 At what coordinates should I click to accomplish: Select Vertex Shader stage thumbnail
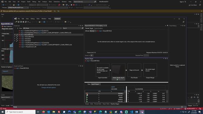click(x=118, y=70)
